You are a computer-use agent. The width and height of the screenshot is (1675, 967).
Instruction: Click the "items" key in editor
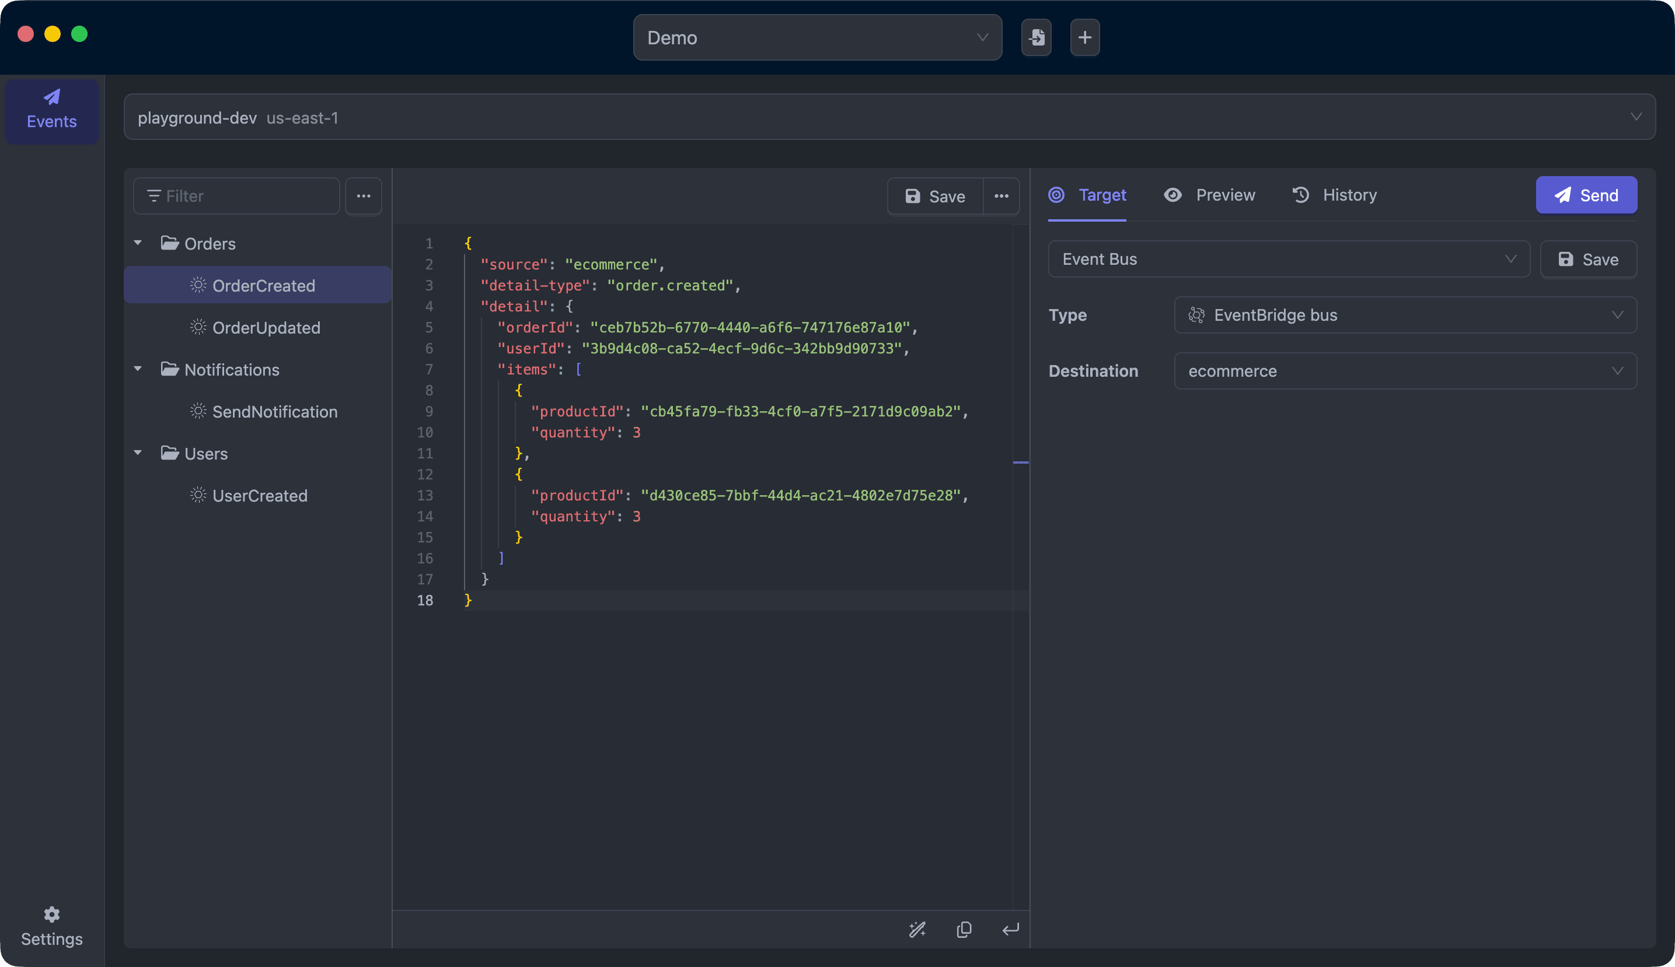[x=527, y=369]
